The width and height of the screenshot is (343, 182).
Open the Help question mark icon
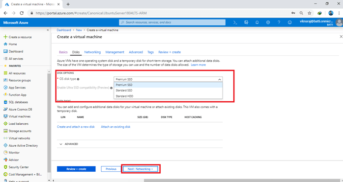(x=279, y=23)
